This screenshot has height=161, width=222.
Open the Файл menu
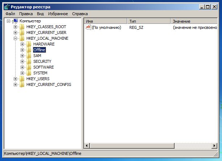click(10, 14)
